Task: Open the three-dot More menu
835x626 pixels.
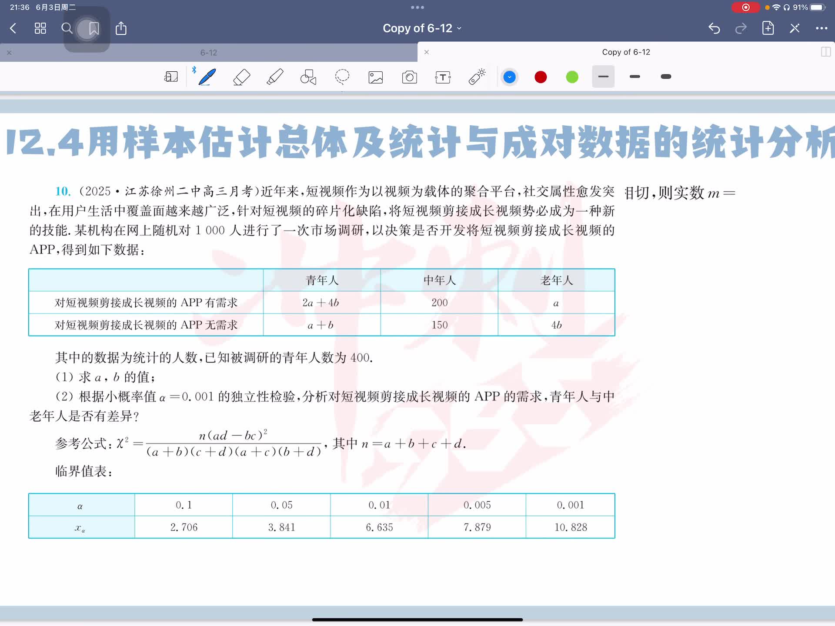Action: (821, 29)
